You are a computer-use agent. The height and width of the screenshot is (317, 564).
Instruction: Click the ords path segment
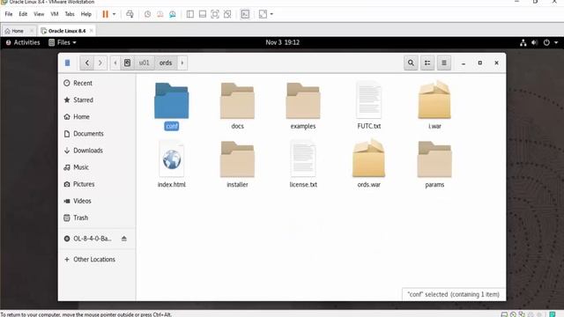point(166,63)
